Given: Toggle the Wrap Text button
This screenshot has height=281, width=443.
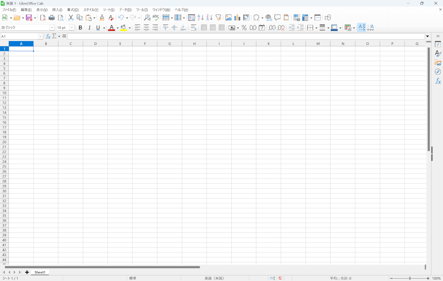Looking at the screenshot, I should tap(193, 28).
